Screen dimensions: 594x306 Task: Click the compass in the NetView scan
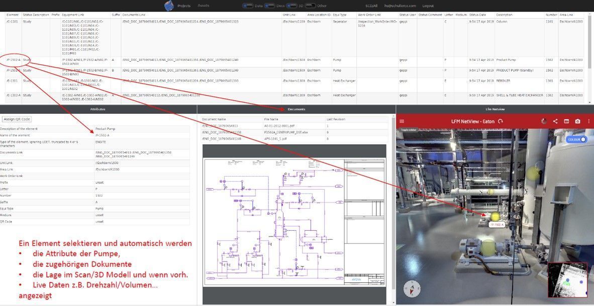point(411,289)
